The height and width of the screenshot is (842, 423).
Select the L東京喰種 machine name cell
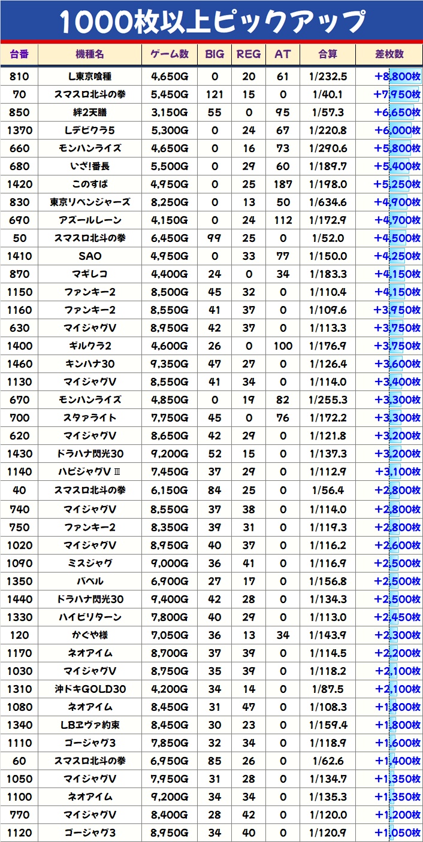90,76
